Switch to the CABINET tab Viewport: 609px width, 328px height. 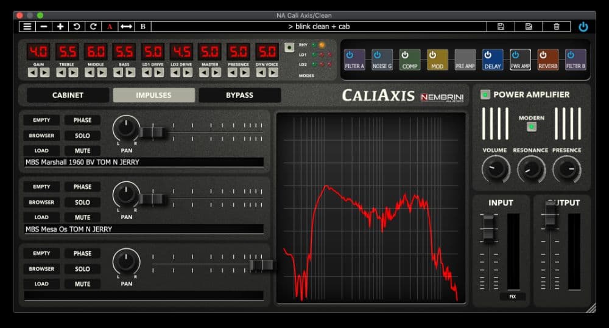(68, 95)
